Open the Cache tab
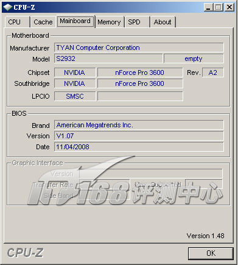 (43, 22)
